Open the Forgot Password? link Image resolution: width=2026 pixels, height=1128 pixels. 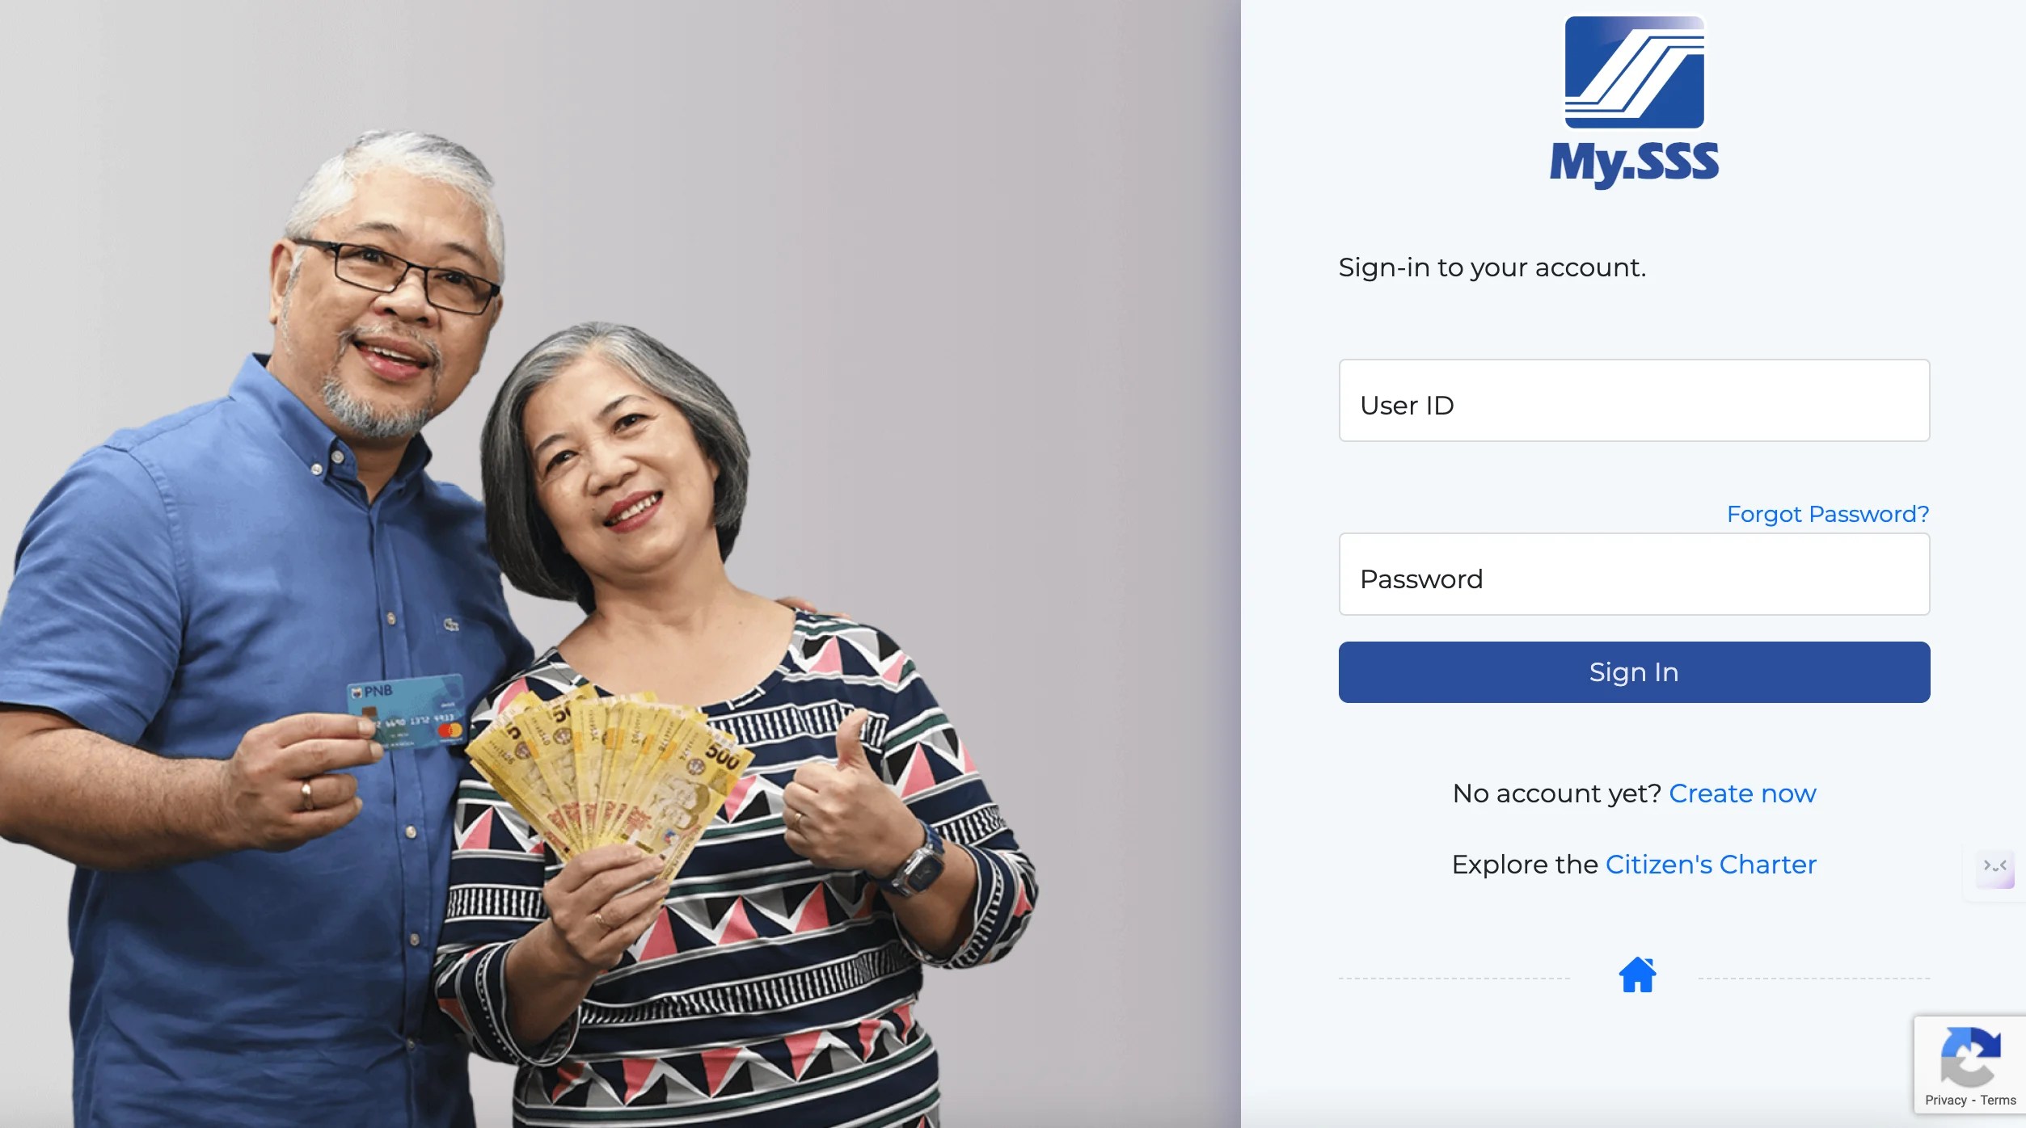1828,515
